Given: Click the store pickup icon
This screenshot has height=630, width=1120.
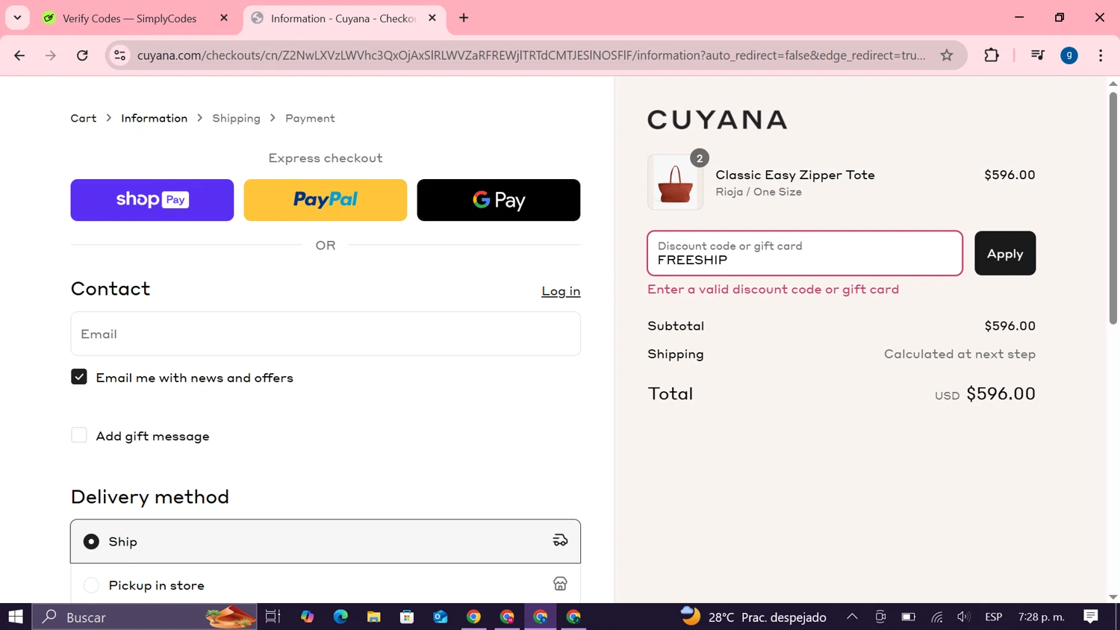Looking at the screenshot, I should pos(560,584).
